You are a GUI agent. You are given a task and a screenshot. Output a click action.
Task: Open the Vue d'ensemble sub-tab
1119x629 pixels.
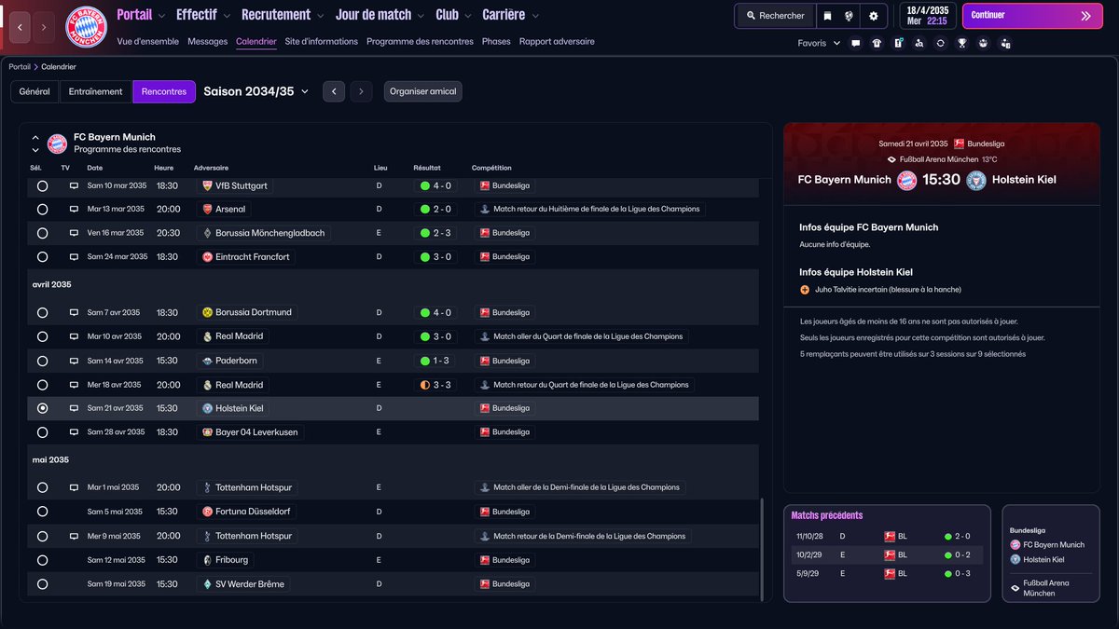(148, 42)
